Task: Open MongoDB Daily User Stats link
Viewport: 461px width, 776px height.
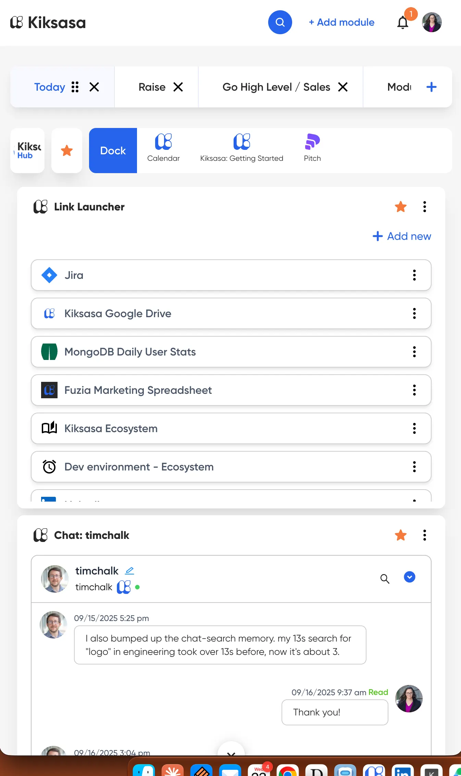Action: coord(231,352)
